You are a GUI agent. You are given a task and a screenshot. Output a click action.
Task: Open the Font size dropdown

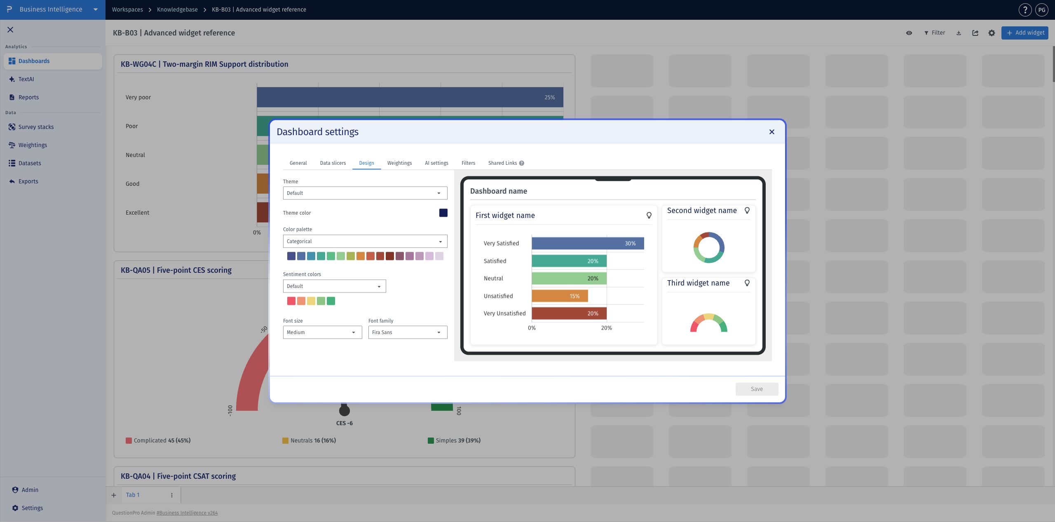coord(322,332)
